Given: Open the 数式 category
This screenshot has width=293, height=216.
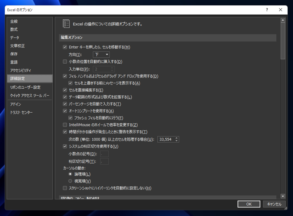Looking at the screenshot, I should point(30,30).
